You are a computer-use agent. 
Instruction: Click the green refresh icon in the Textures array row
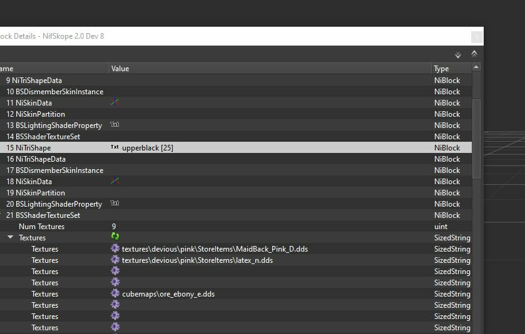(115, 237)
